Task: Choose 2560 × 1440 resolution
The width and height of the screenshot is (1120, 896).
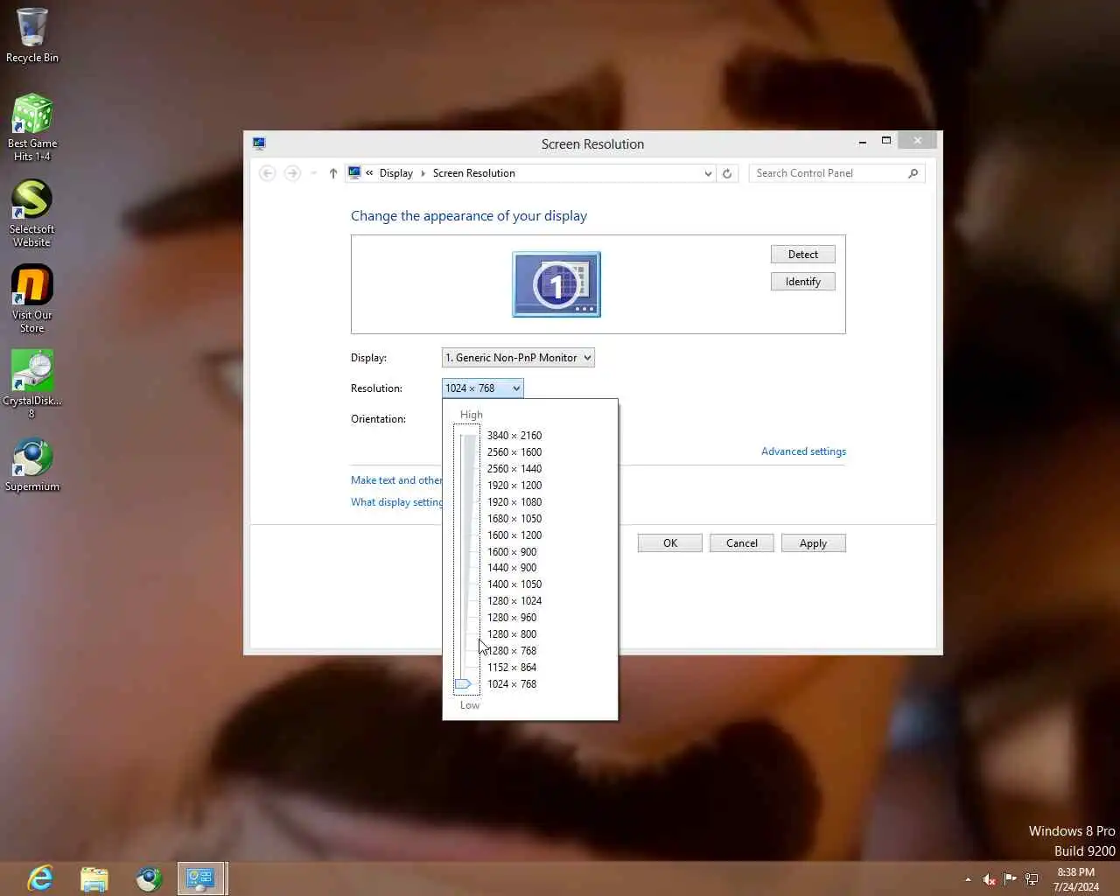Action: click(x=514, y=469)
